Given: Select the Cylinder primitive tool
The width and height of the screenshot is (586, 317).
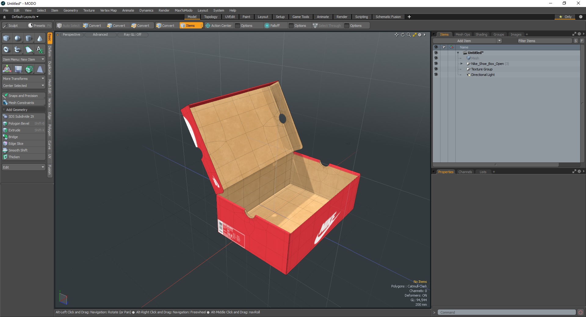Looking at the screenshot, I should coord(29,38).
